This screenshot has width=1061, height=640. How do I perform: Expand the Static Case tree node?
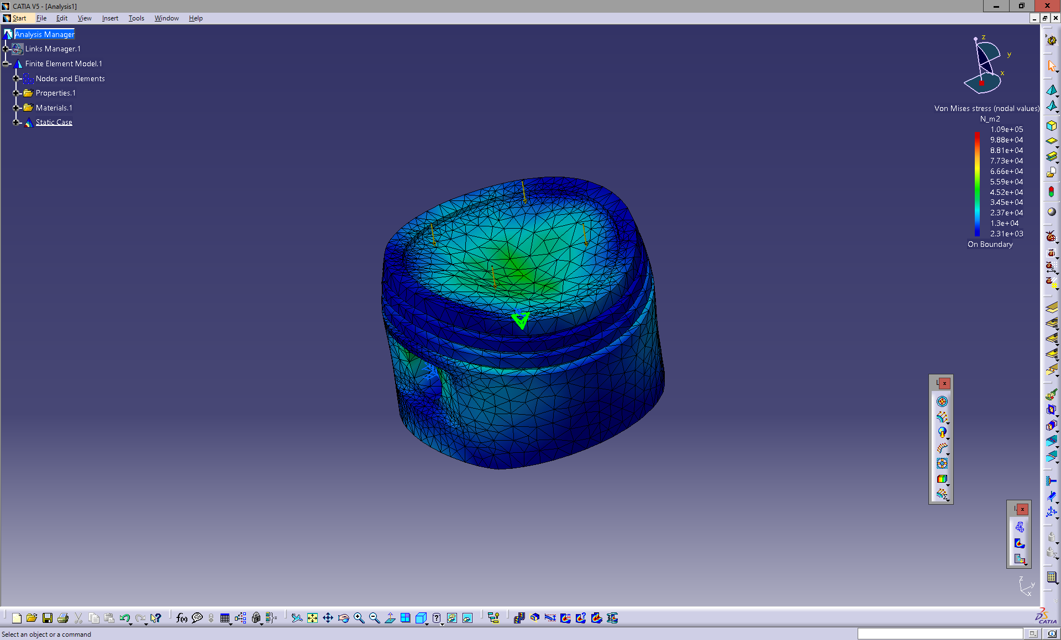point(16,123)
